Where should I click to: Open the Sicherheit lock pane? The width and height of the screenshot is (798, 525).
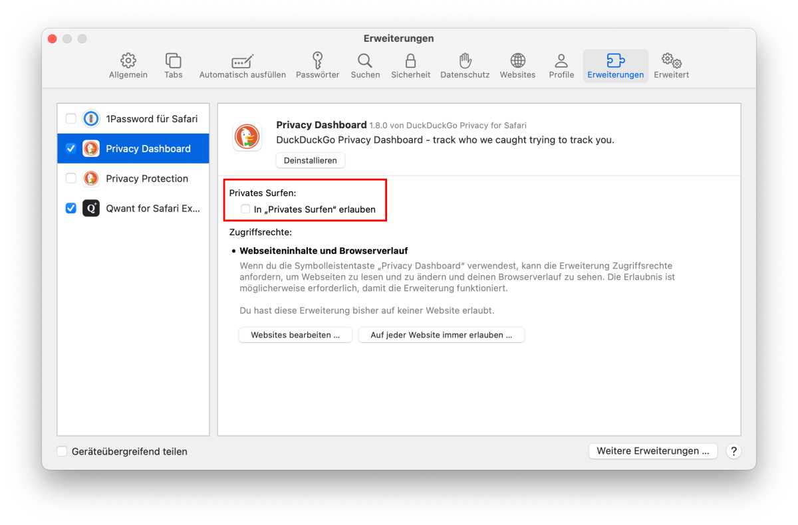coord(411,66)
